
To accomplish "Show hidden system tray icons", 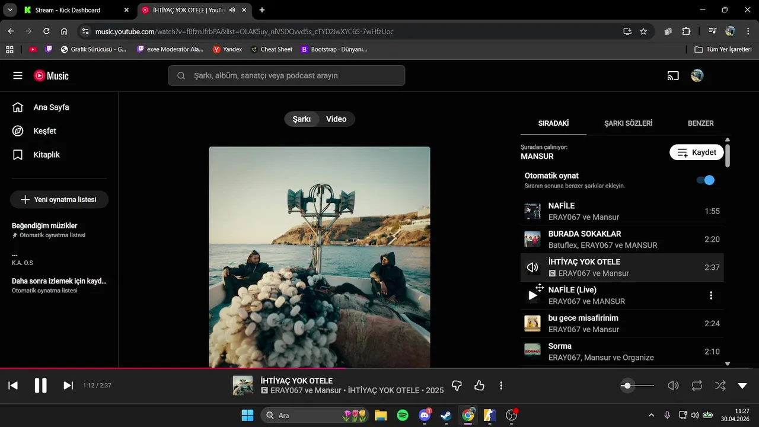I will coord(651,415).
